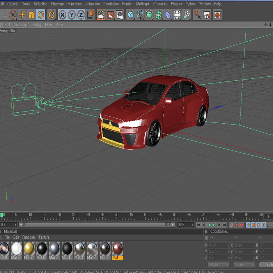Open the MoGraph menu
Image resolution: width=273 pixels, height=273 pixels.
(143, 4)
